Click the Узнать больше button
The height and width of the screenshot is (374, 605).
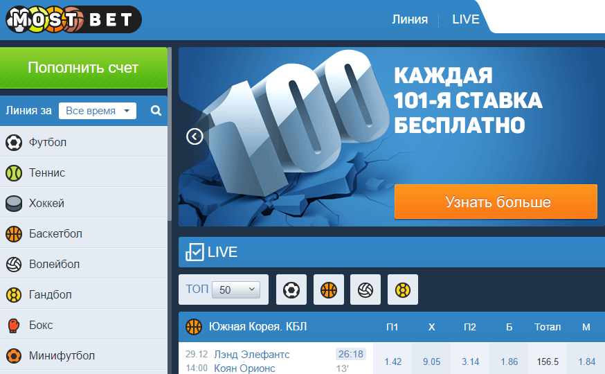(496, 202)
